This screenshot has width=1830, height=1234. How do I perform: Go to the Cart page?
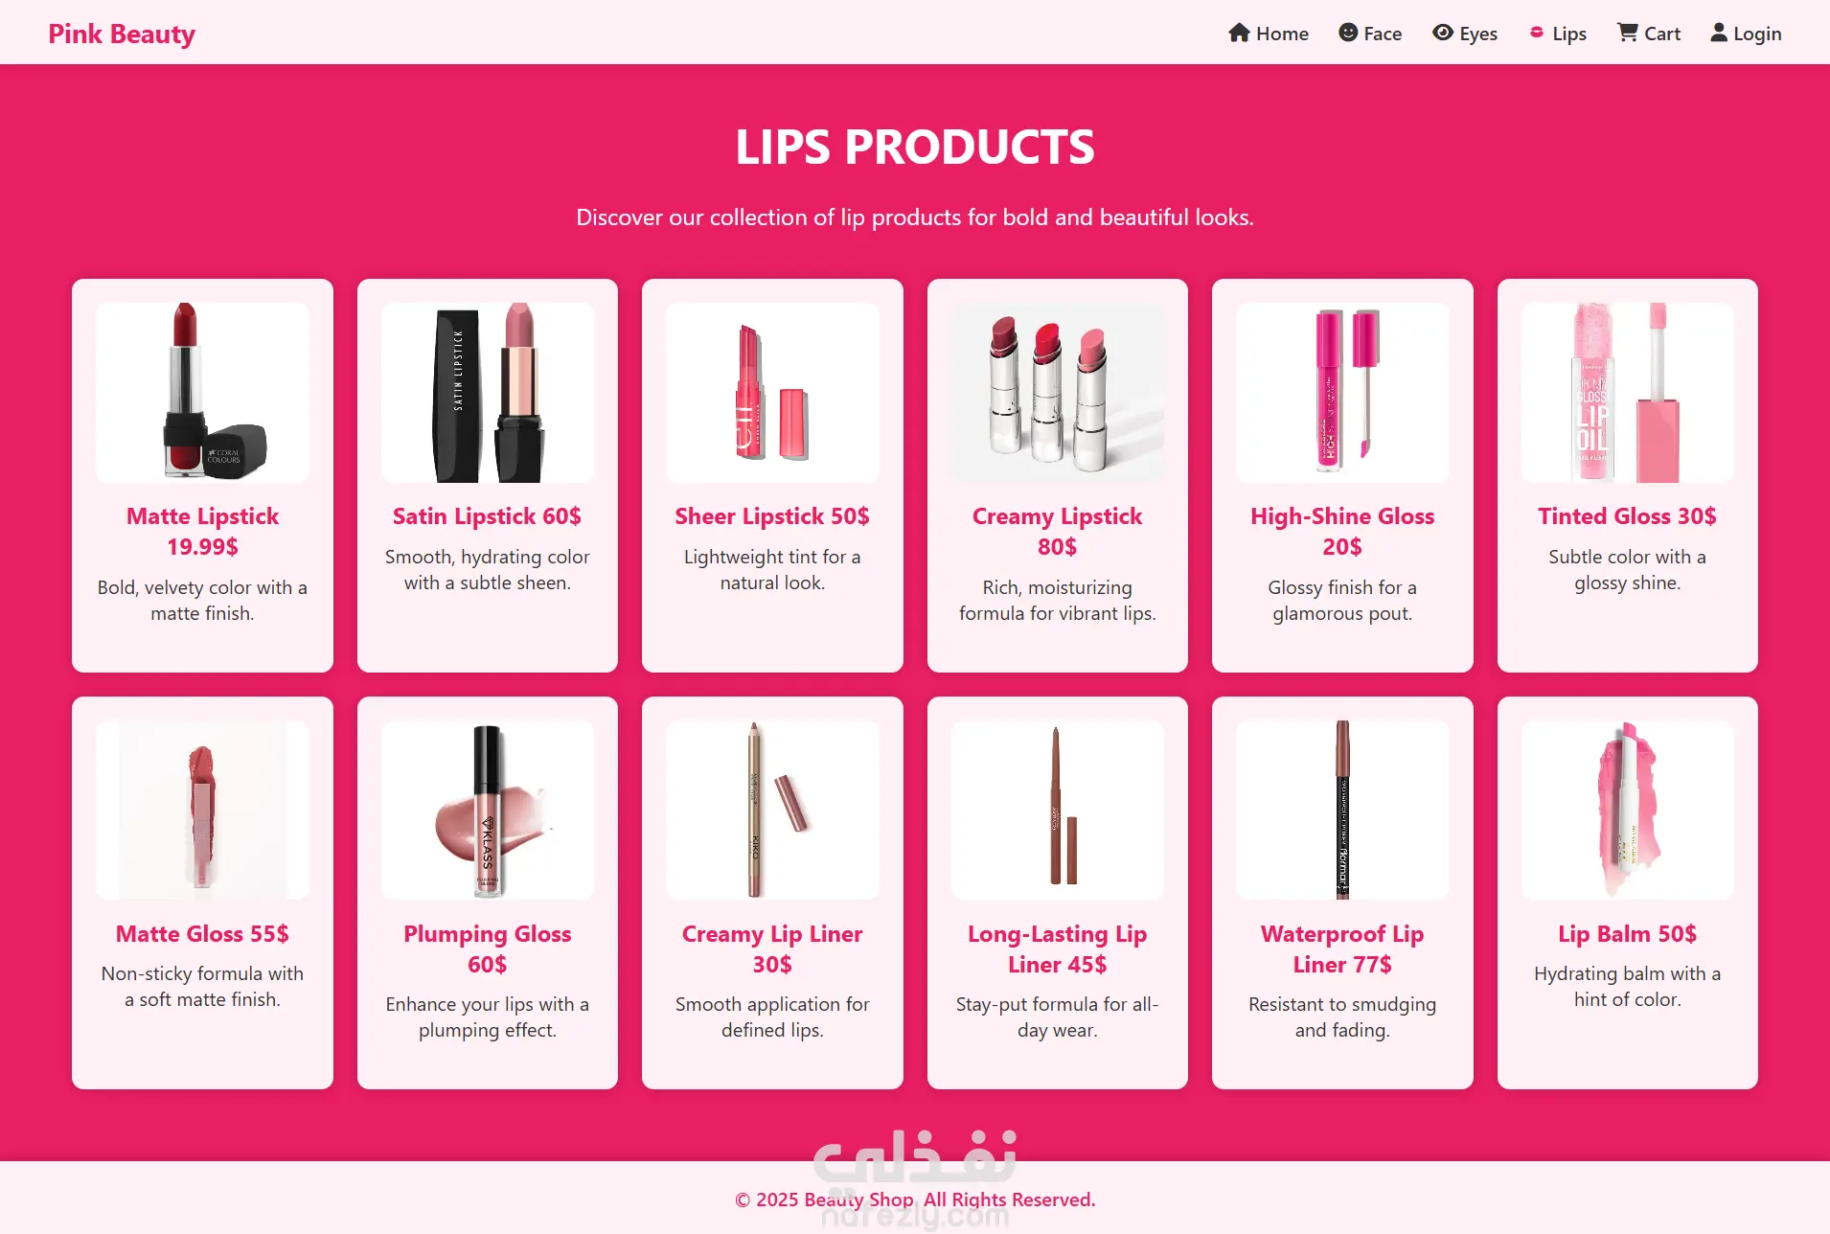pos(1649,34)
